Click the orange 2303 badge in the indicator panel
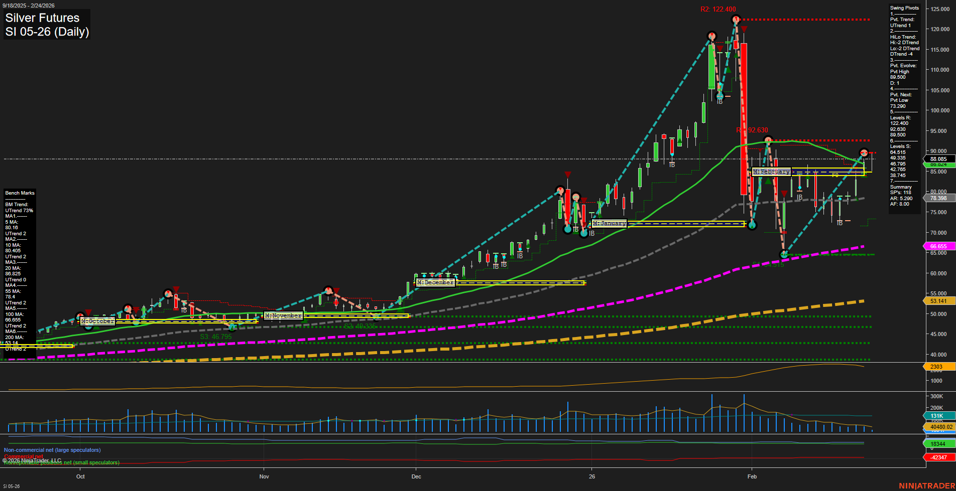Screen dimensions: 956x491 click(x=937, y=367)
